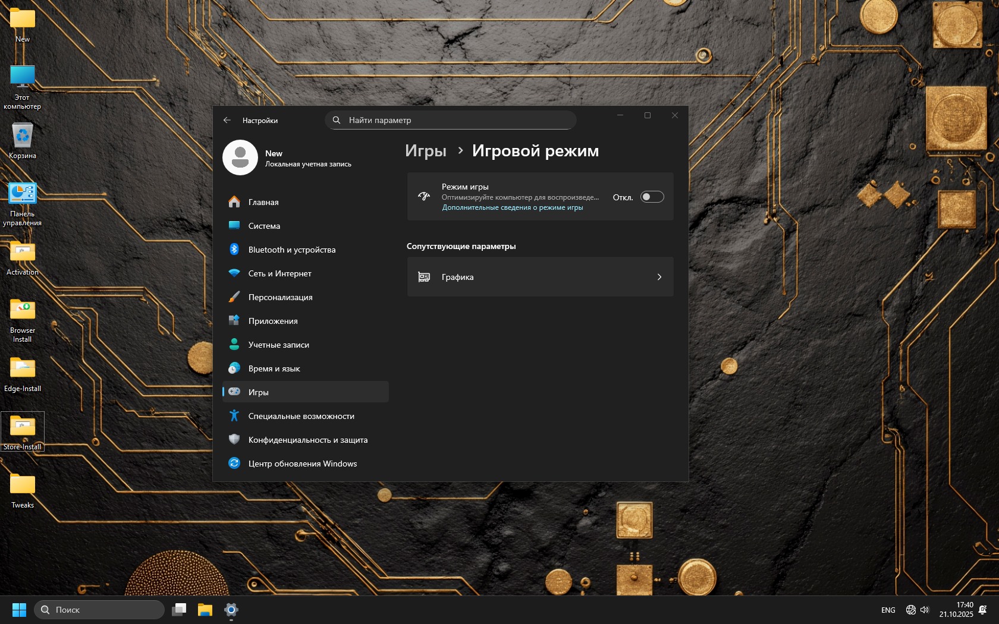Click the Windows Start button
Image resolution: width=999 pixels, height=624 pixels.
point(19,610)
